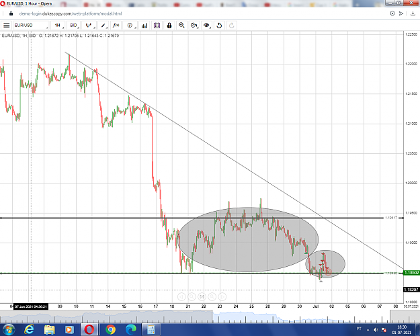Open the calendar date range icon
420x336 pixels.
coord(157,26)
